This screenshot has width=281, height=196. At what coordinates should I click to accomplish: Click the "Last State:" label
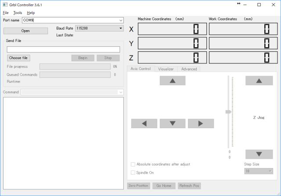tap(65, 35)
